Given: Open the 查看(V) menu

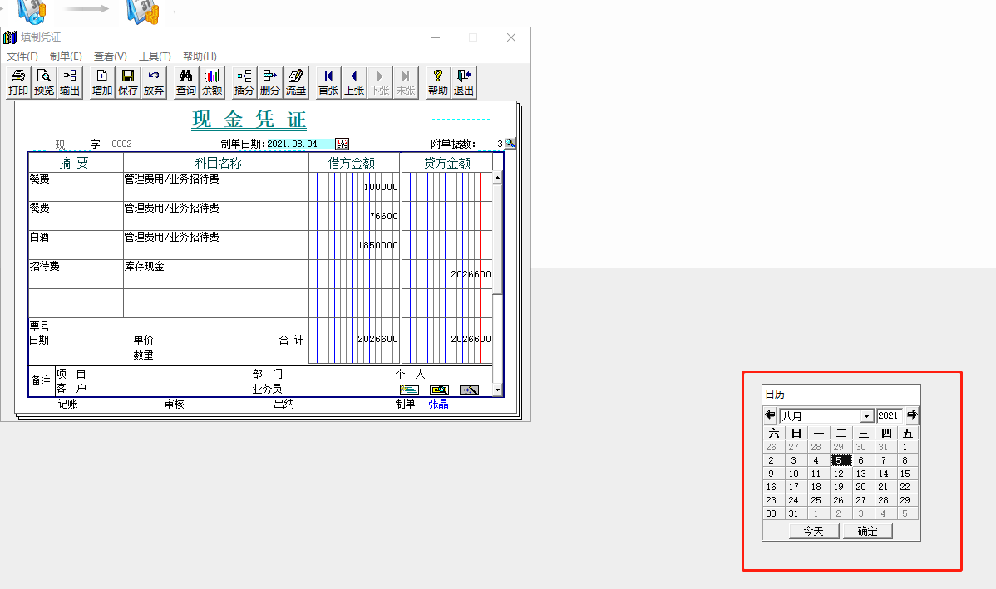Looking at the screenshot, I should [111, 56].
